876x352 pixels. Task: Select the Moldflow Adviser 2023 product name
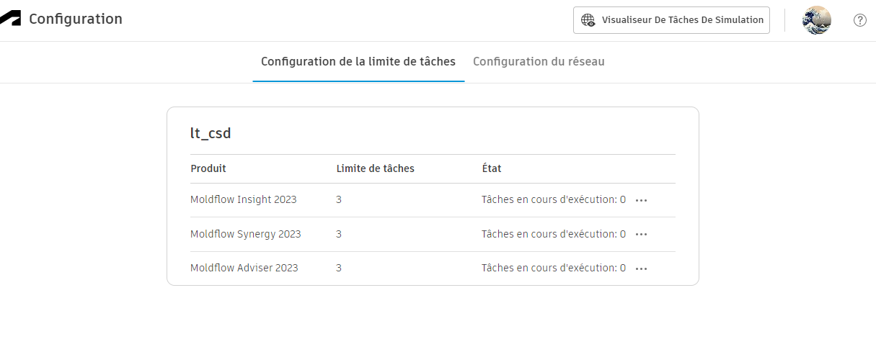[244, 268]
